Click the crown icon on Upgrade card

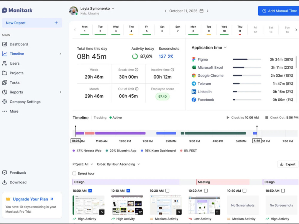pyautogui.click(x=8, y=199)
